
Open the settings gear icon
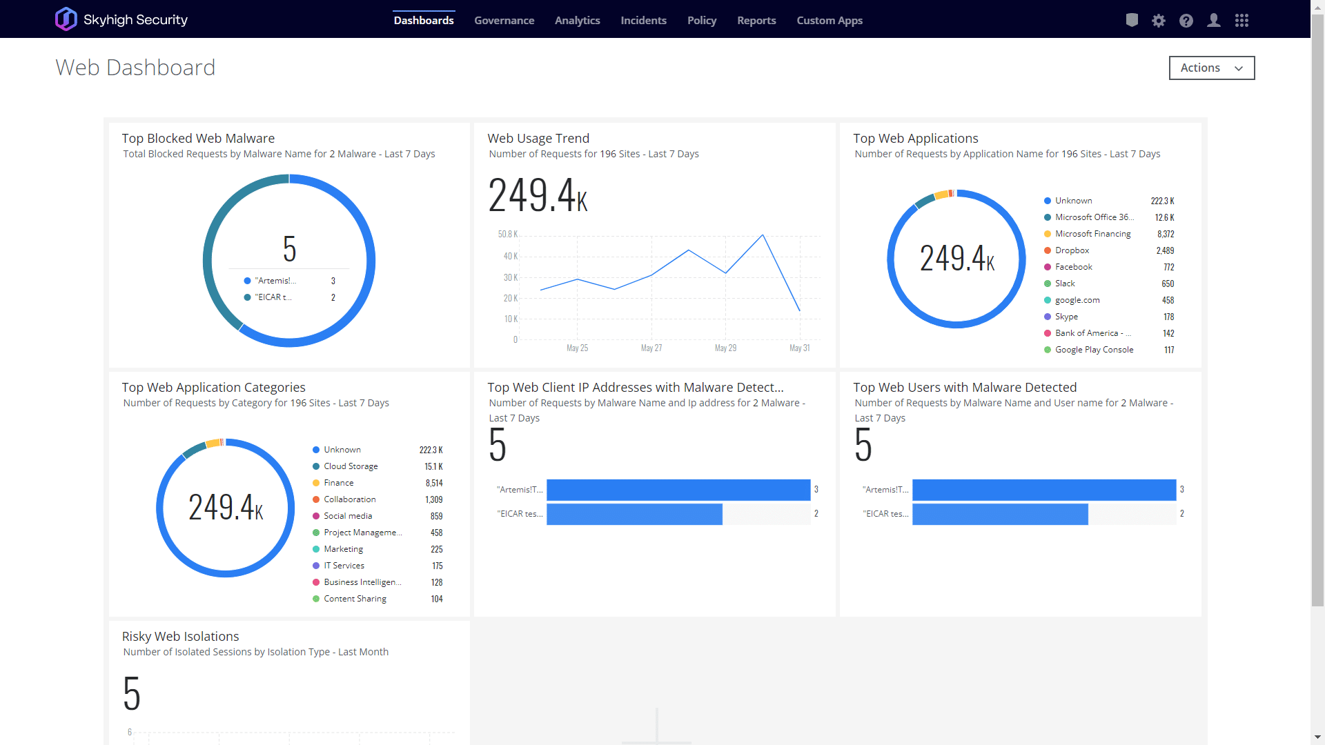click(1159, 21)
